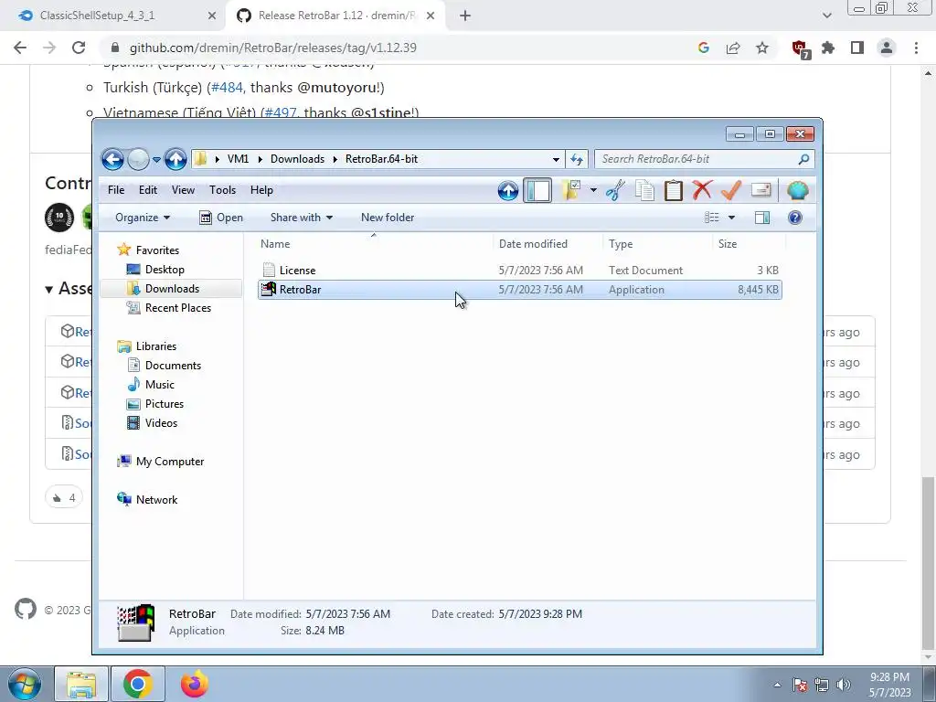Expand the Organize dropdown
This screenshot has width=936, height=702.
pos(142,218)
